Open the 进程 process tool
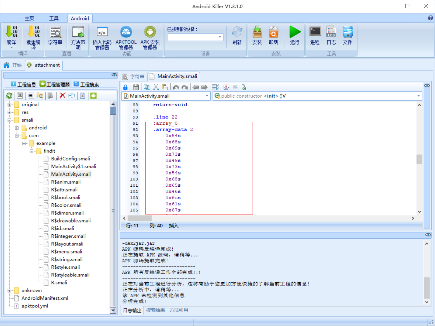This screenshot has height=326, width=435. pyautogui.click(x=315, y=35)
